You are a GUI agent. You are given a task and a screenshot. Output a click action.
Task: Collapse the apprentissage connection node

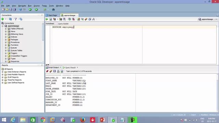coord(2,26)
